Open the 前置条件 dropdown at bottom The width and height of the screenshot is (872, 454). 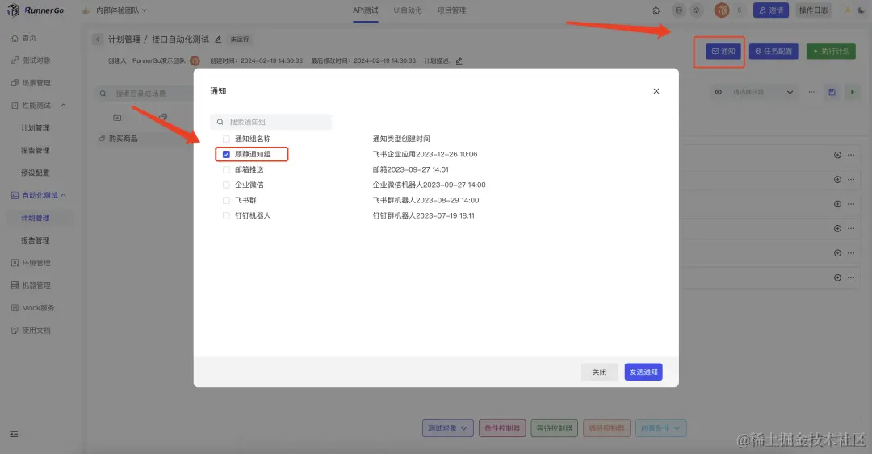coord(660,428)
